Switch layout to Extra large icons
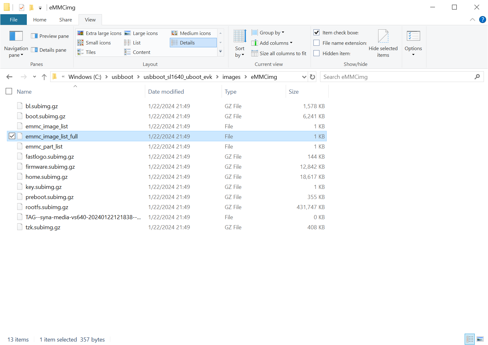The width and height of the screenshot is (488, 345). pyautogui.click(x=99, y=33)
